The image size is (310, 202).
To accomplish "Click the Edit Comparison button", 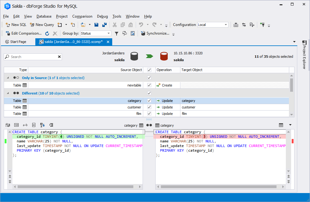I will 24,33.
